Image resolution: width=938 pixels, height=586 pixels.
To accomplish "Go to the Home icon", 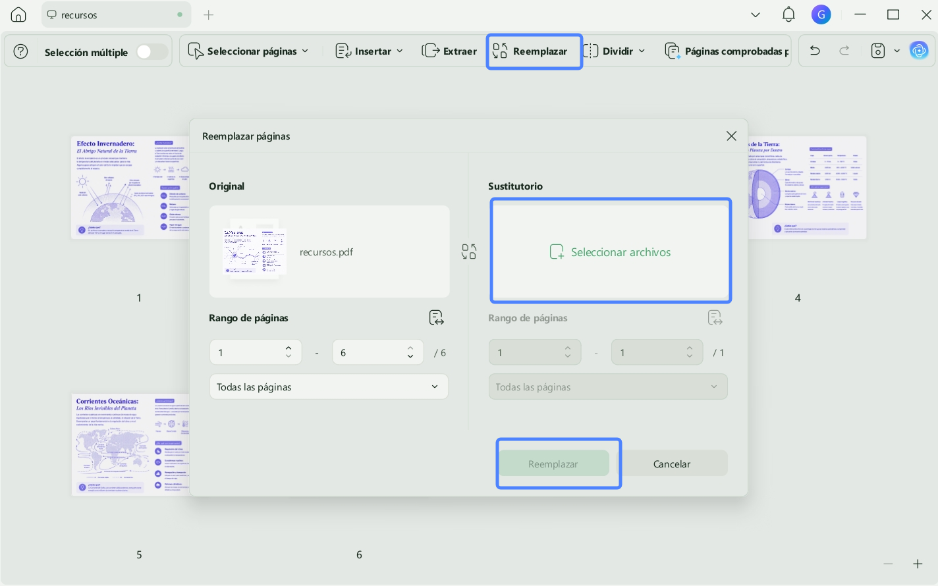I will click(x=18, y=14).
